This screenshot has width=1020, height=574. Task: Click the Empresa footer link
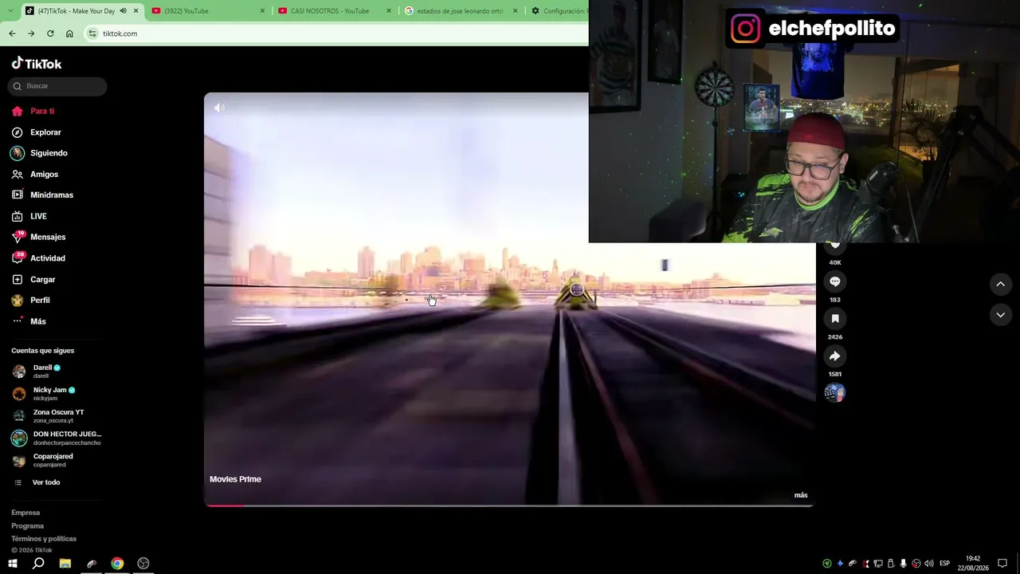[25, 513]
